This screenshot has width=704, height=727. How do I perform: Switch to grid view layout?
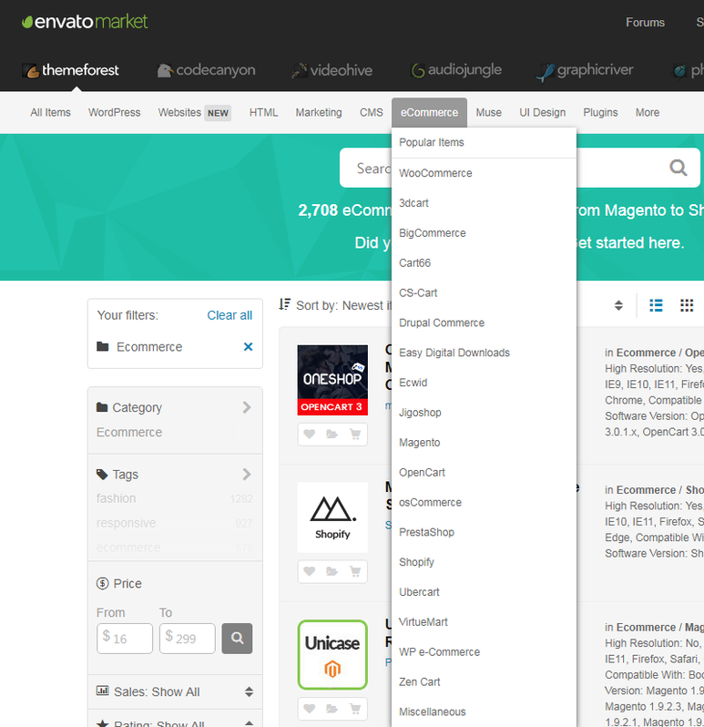[687, 305]
